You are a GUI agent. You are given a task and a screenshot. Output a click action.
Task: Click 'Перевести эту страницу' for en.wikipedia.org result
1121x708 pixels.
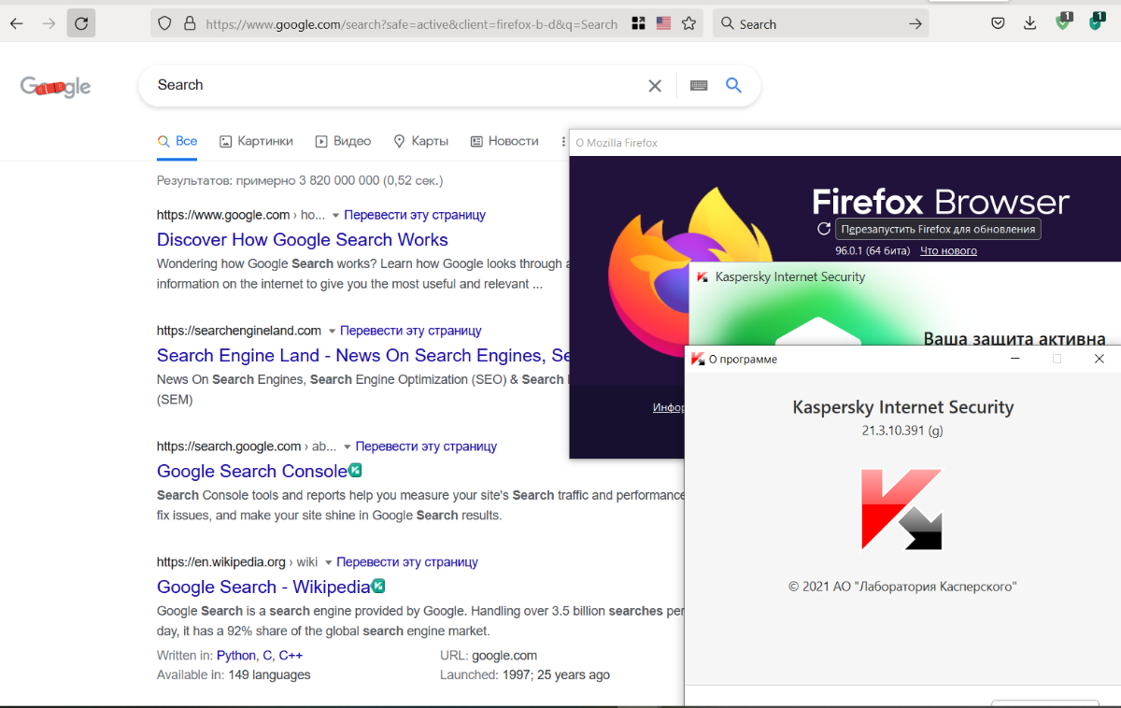407,562
